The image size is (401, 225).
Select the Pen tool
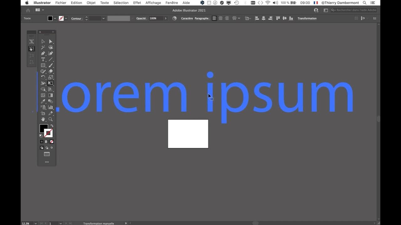(43, 53)
